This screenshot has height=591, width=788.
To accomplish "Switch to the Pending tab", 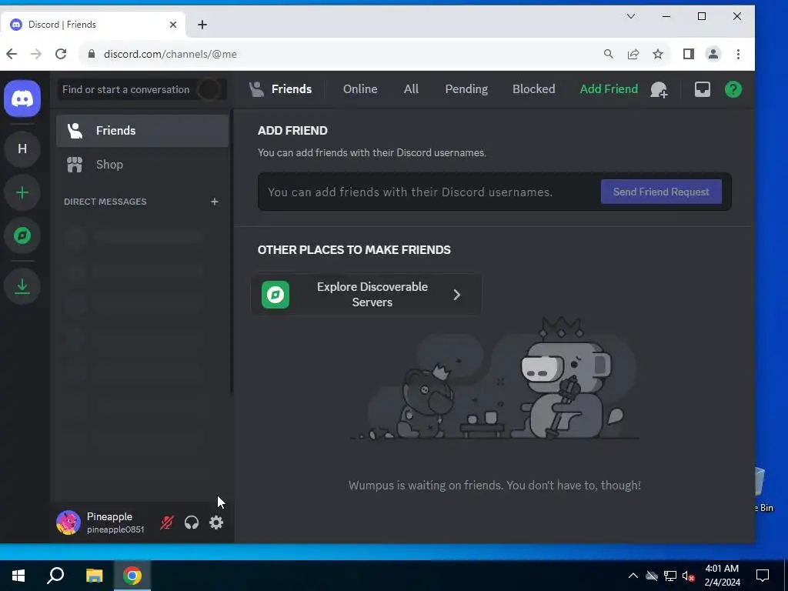I will coord(466,89).
